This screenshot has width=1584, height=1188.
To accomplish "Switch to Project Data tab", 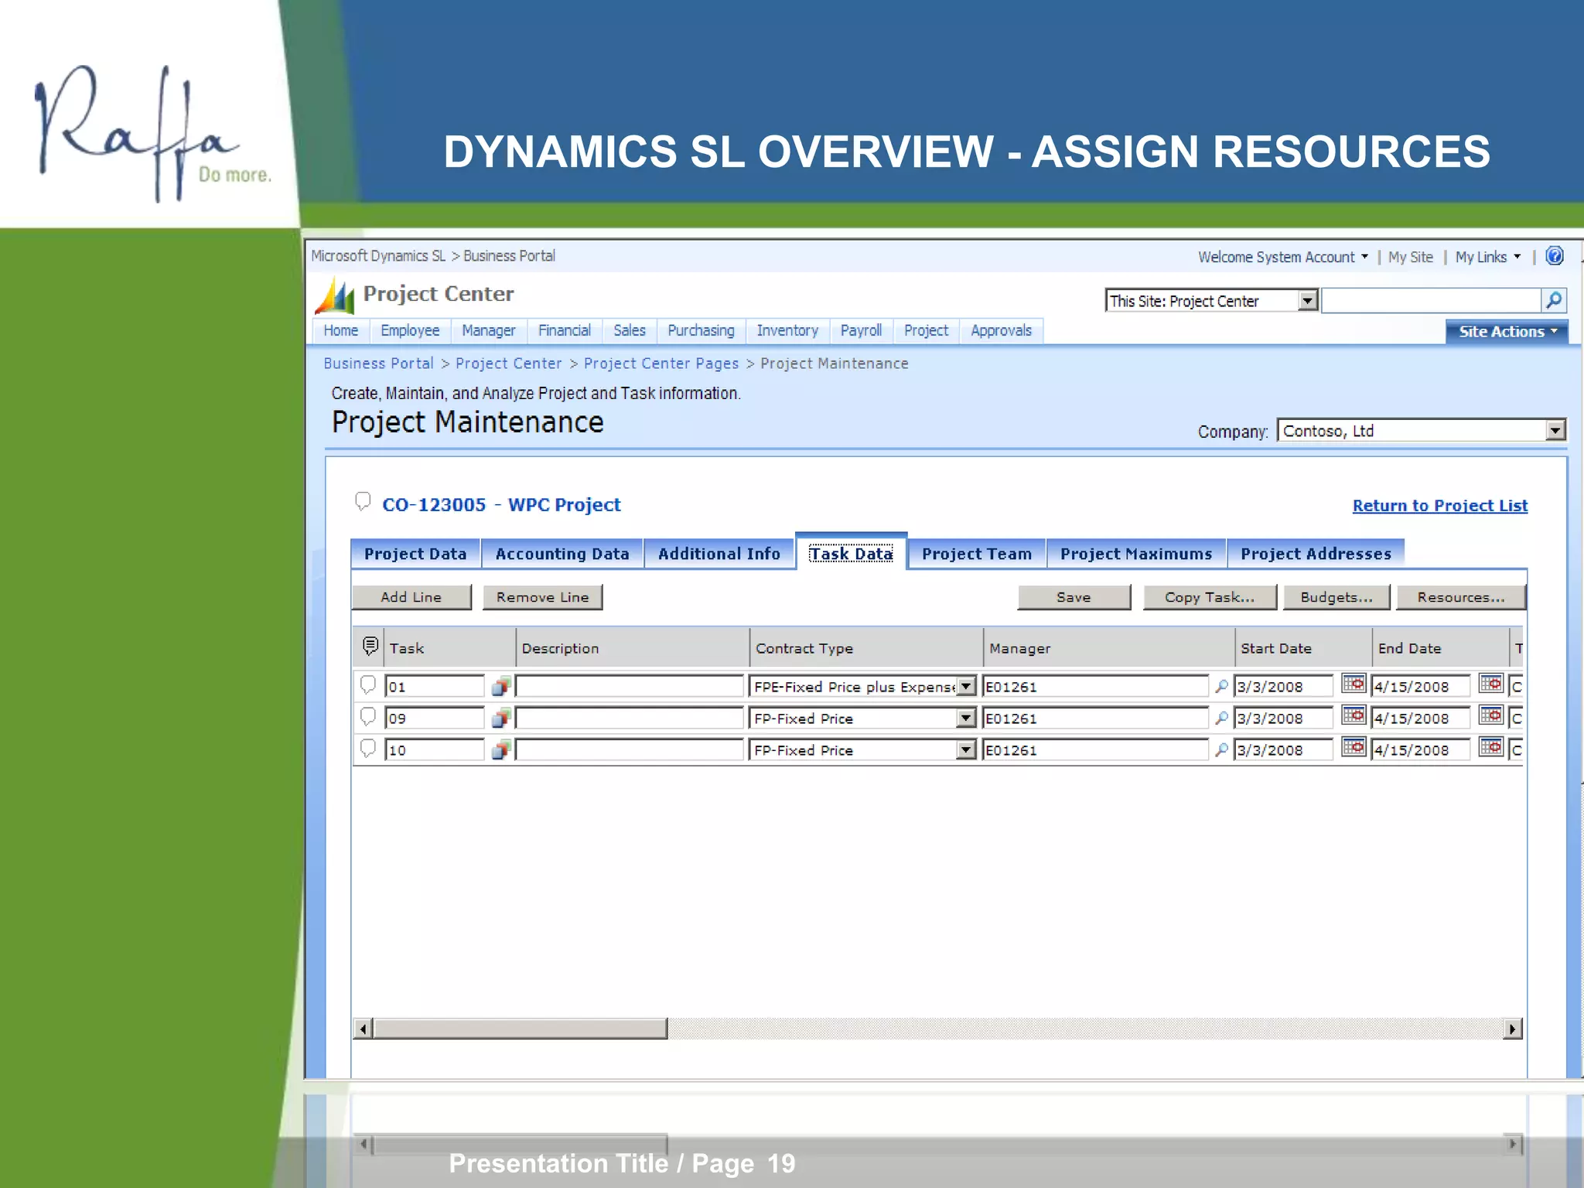I will [x=415, y=554].
